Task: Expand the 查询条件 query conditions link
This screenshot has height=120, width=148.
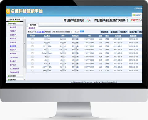Action: pyautogui.click(x=32, y=28)
